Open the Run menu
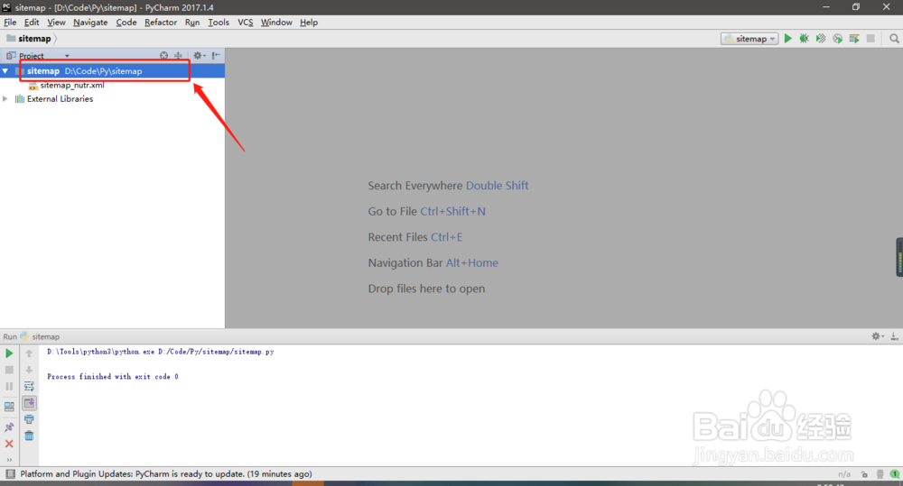 tap(191, 23)
